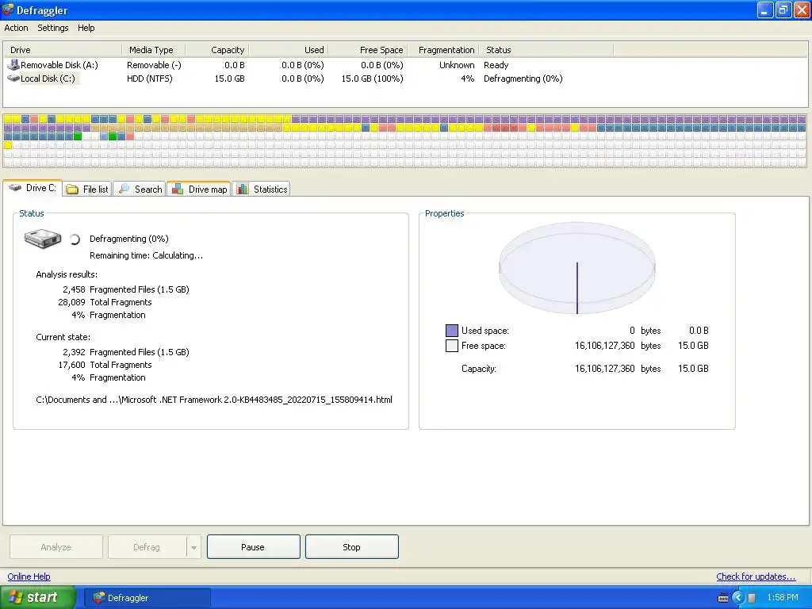Click the system clock showing 1:58 PM
The height and width of the screenshot is (609, 812).
click(783, 598)
